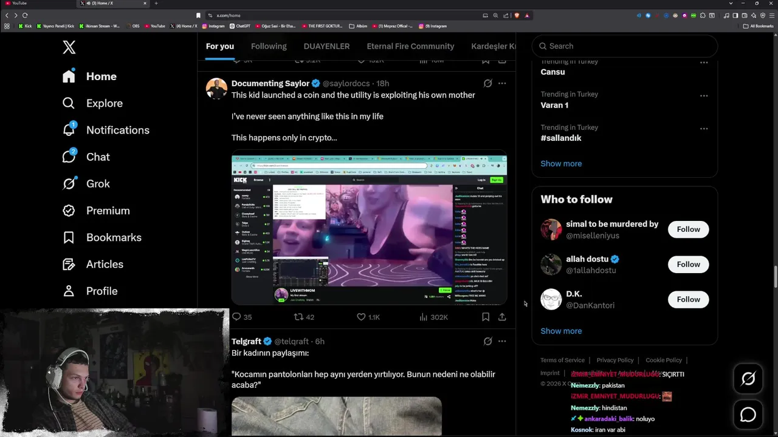Open OBS bookmark in bookmarks bar
This screenshot has width=778, height=437.
pos(133,26)
